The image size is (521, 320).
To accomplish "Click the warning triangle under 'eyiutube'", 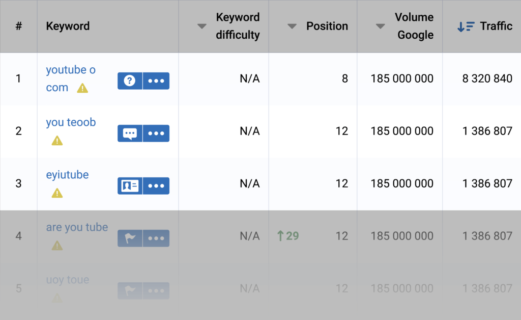I will [x=57, y=193].
